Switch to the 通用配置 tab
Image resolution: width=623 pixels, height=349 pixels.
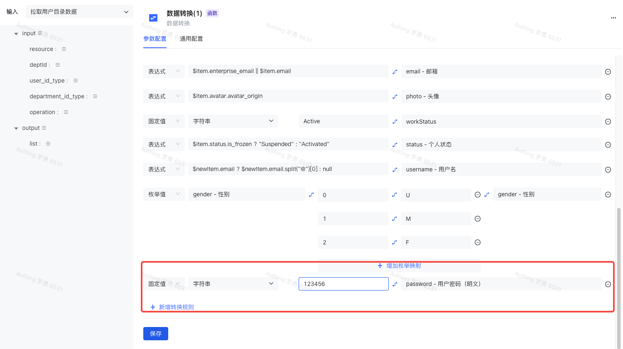click(x=191, y=39)
